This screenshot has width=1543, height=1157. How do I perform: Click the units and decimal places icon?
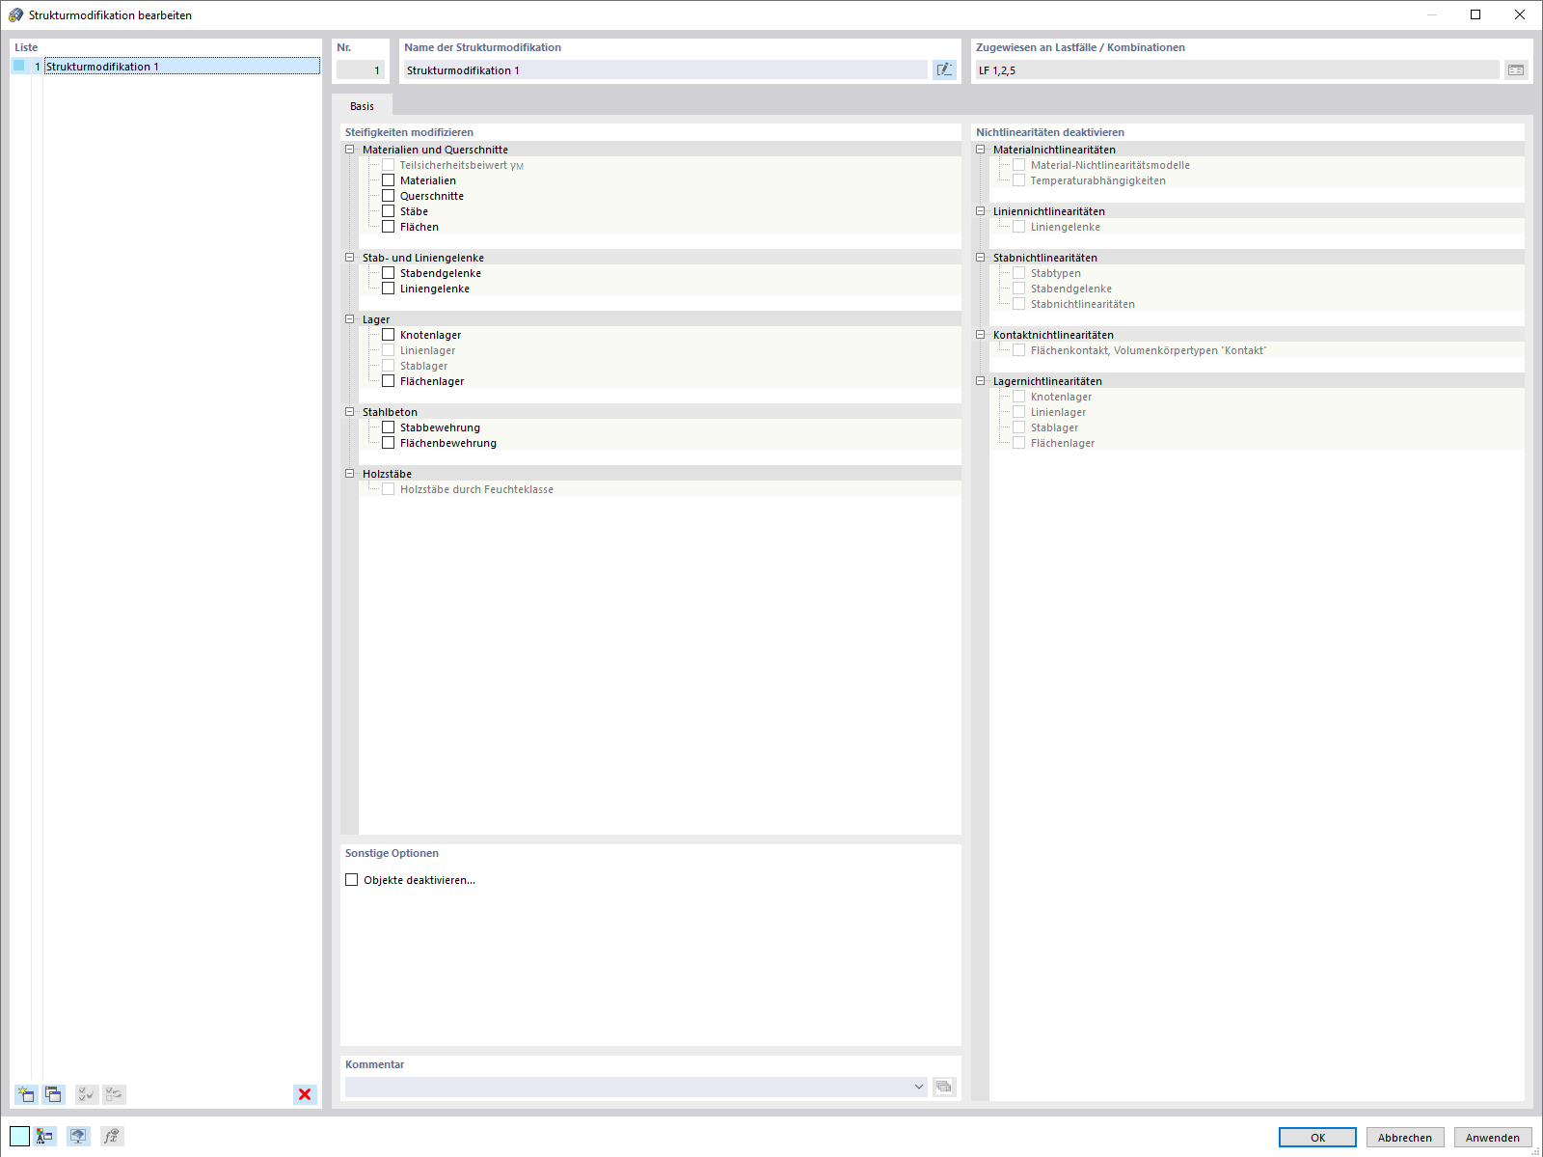pyautogui.click(x=45, y=1136)
